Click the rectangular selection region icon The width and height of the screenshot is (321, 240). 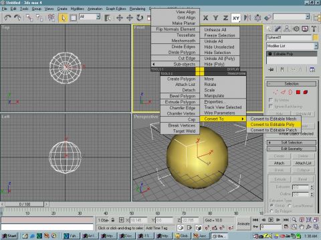click(x=73, y=18)
